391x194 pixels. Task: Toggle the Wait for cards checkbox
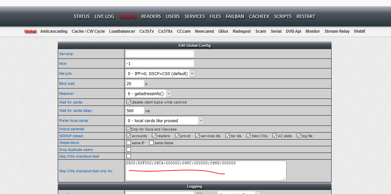click(129, 102)
